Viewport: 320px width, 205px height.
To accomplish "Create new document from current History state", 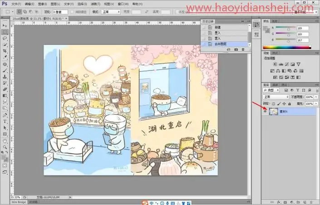I will tap(229, 49).
